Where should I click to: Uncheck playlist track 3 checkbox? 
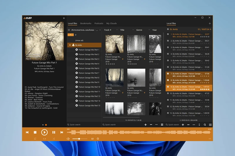168,47
